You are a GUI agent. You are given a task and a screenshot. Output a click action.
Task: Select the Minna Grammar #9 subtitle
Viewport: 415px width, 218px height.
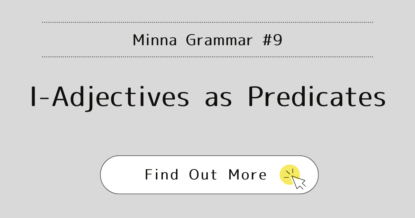point(207,40)
